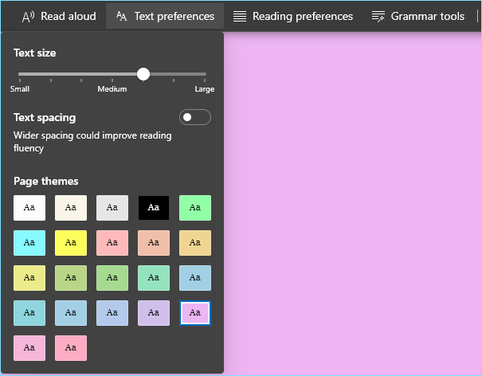This screenshot has width=482, height=376.
Task: Select the black page theme
Action: click(154, 208)
